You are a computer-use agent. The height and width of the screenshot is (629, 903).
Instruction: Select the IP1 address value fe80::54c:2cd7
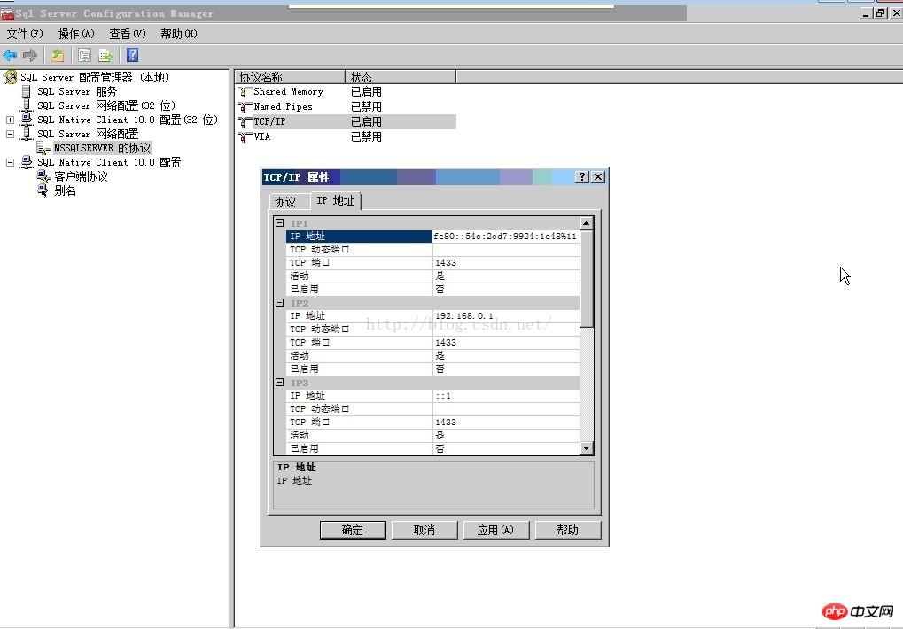[506, 236]
